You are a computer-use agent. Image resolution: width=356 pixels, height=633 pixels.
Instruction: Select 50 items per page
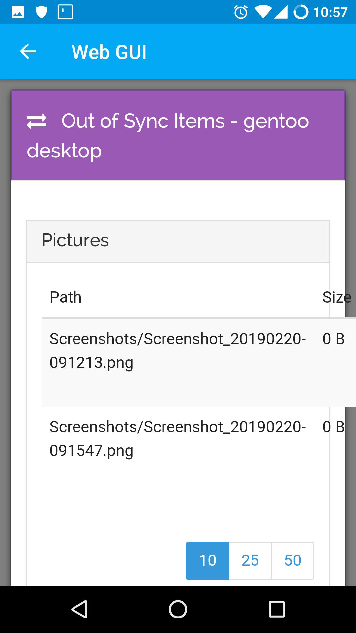point(292,560)
